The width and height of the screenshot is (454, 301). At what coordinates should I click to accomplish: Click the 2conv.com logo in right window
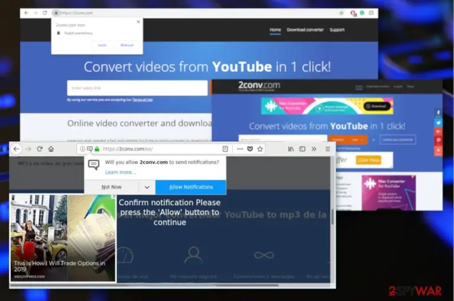pos(259,86)
